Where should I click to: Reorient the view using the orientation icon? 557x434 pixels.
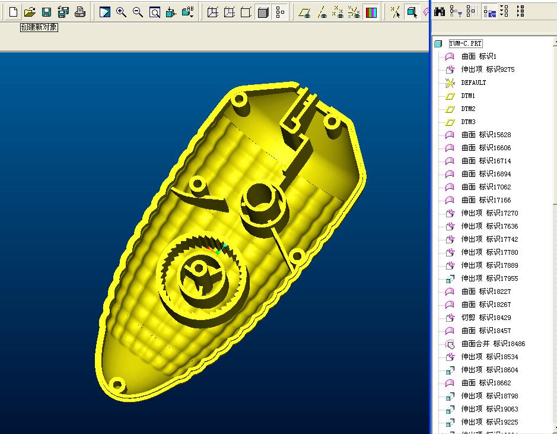tap(171, 12)
